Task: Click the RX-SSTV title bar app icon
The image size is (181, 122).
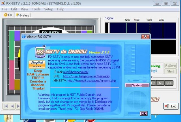Action: pyautogui.click(x=3, y=3)
